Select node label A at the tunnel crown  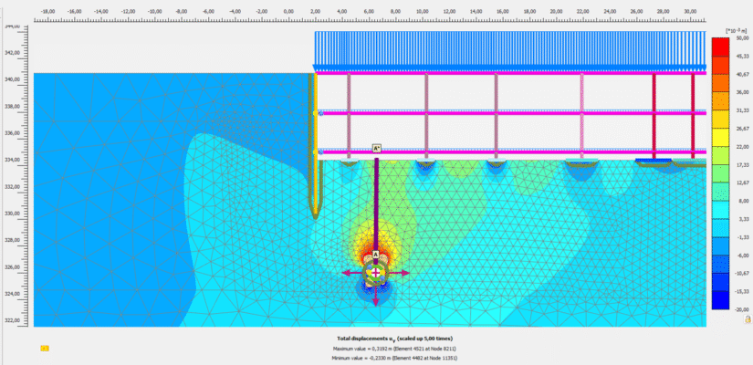376,254
